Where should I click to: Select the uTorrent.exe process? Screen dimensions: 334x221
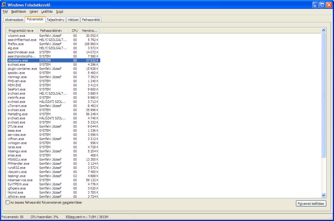53,106
